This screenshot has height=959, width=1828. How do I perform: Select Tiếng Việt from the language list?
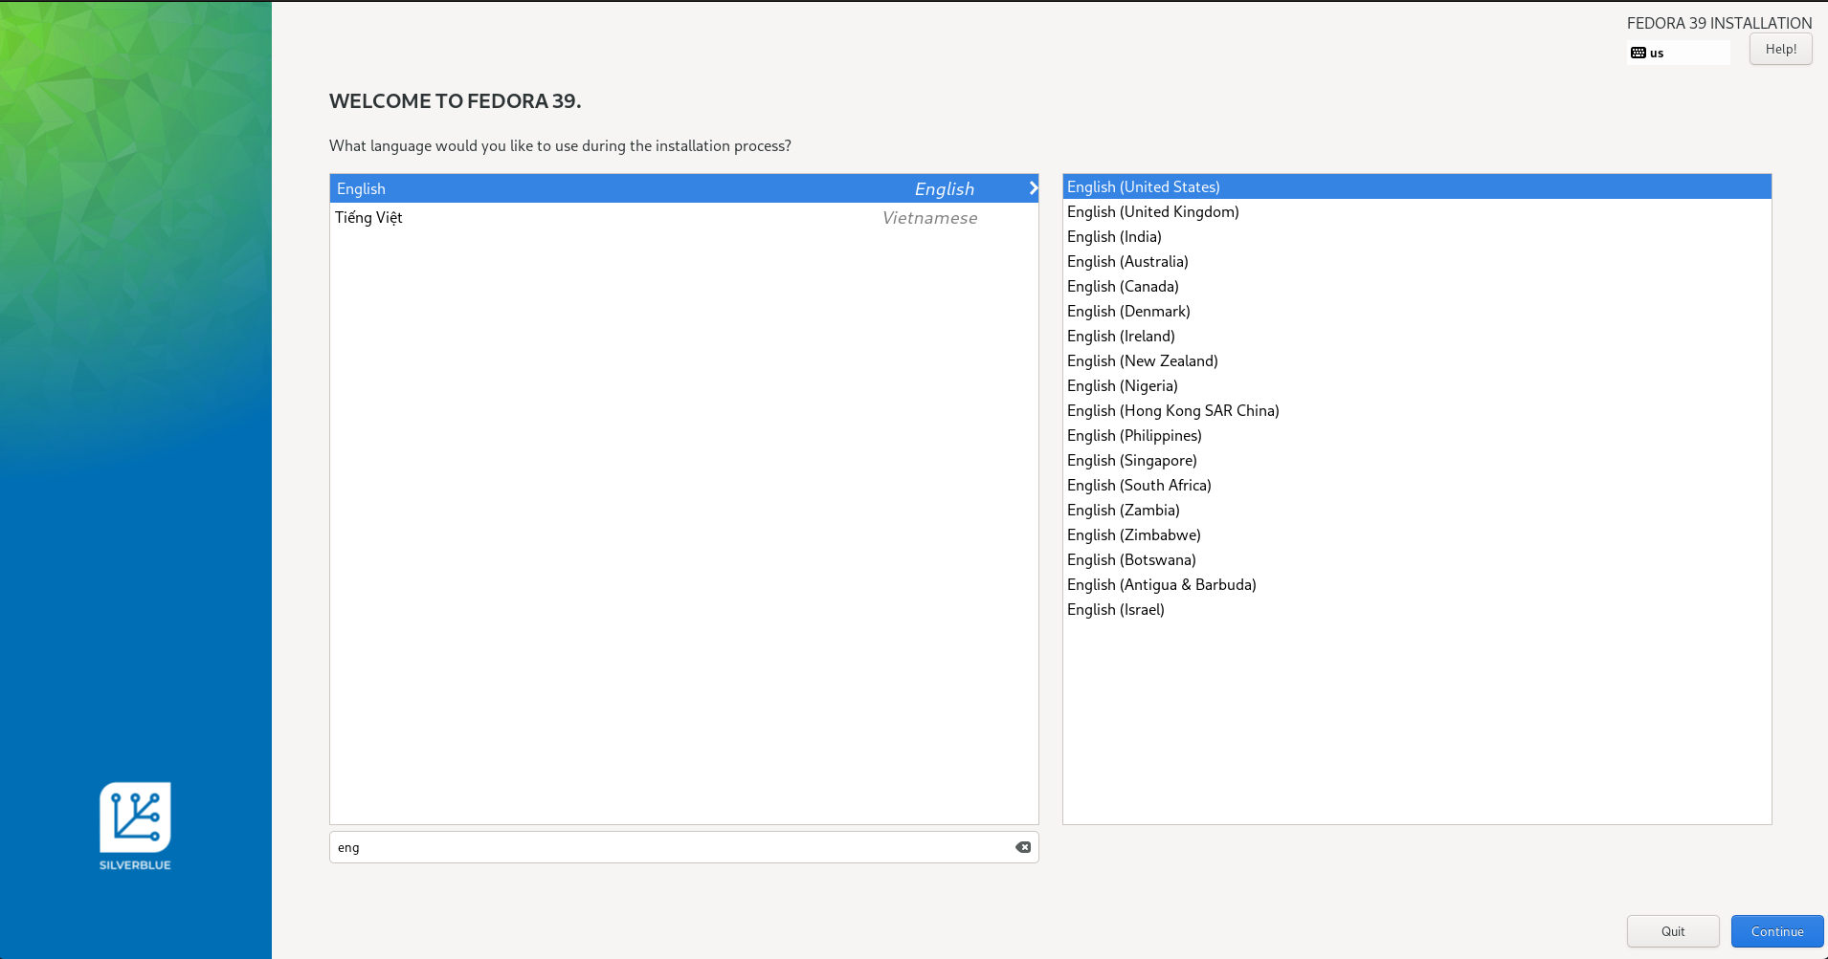368,218
